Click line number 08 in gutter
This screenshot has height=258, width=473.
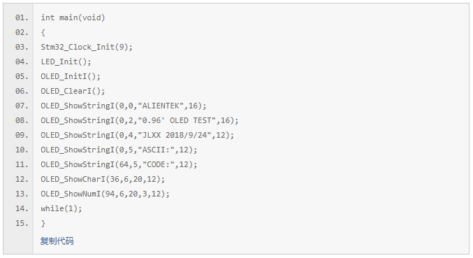click(x=22, y=120)
